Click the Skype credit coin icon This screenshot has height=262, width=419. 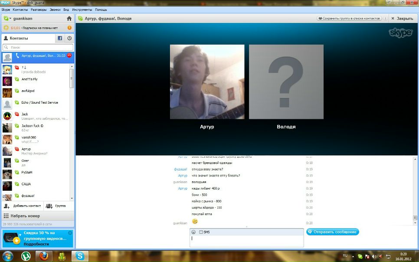pyautogui.click(x=6, y=28)
